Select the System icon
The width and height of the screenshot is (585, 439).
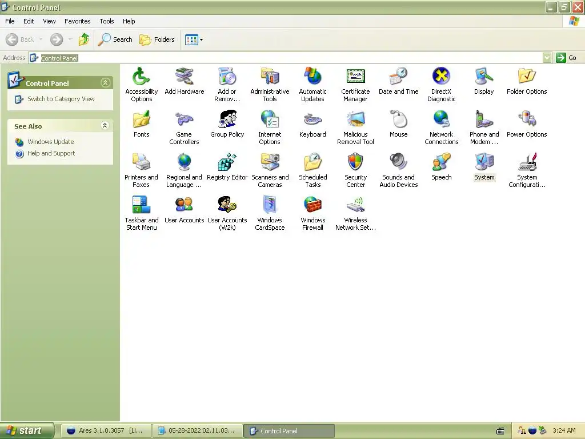pyautogui.click(x=484, y=167)
